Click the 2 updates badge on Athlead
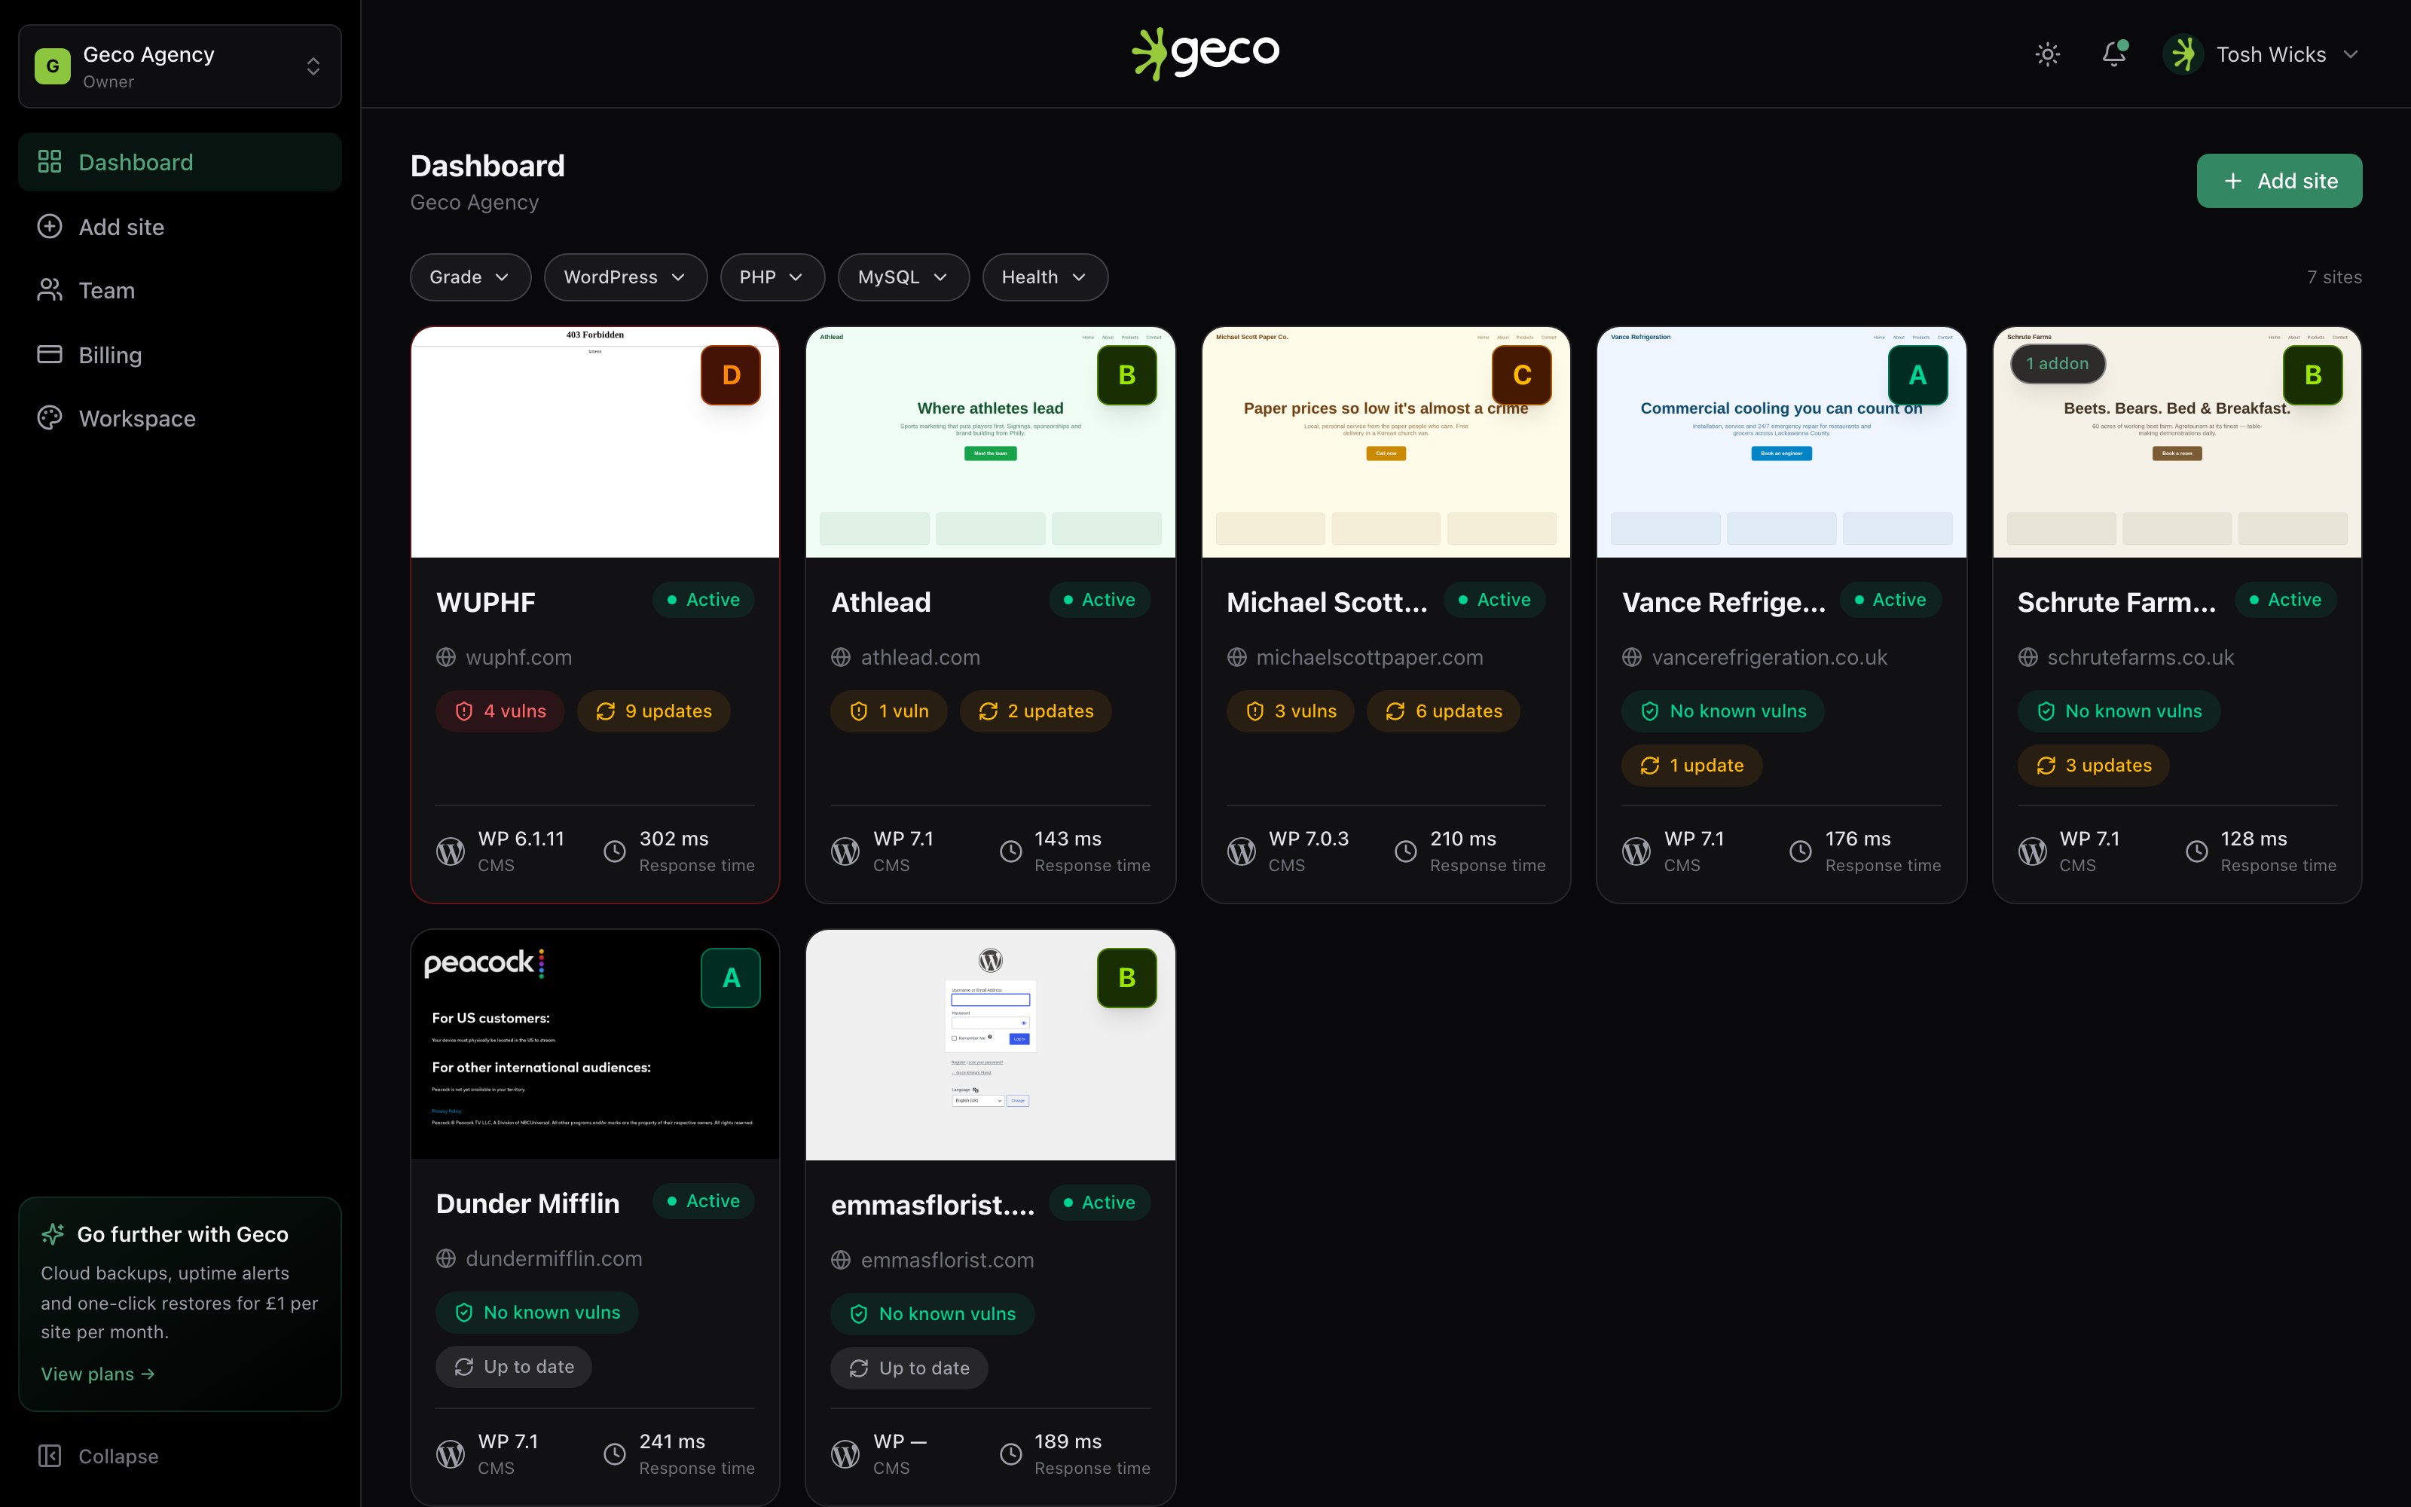The height and width of the screenshot is (1507, 2411). coord(1036,711)
